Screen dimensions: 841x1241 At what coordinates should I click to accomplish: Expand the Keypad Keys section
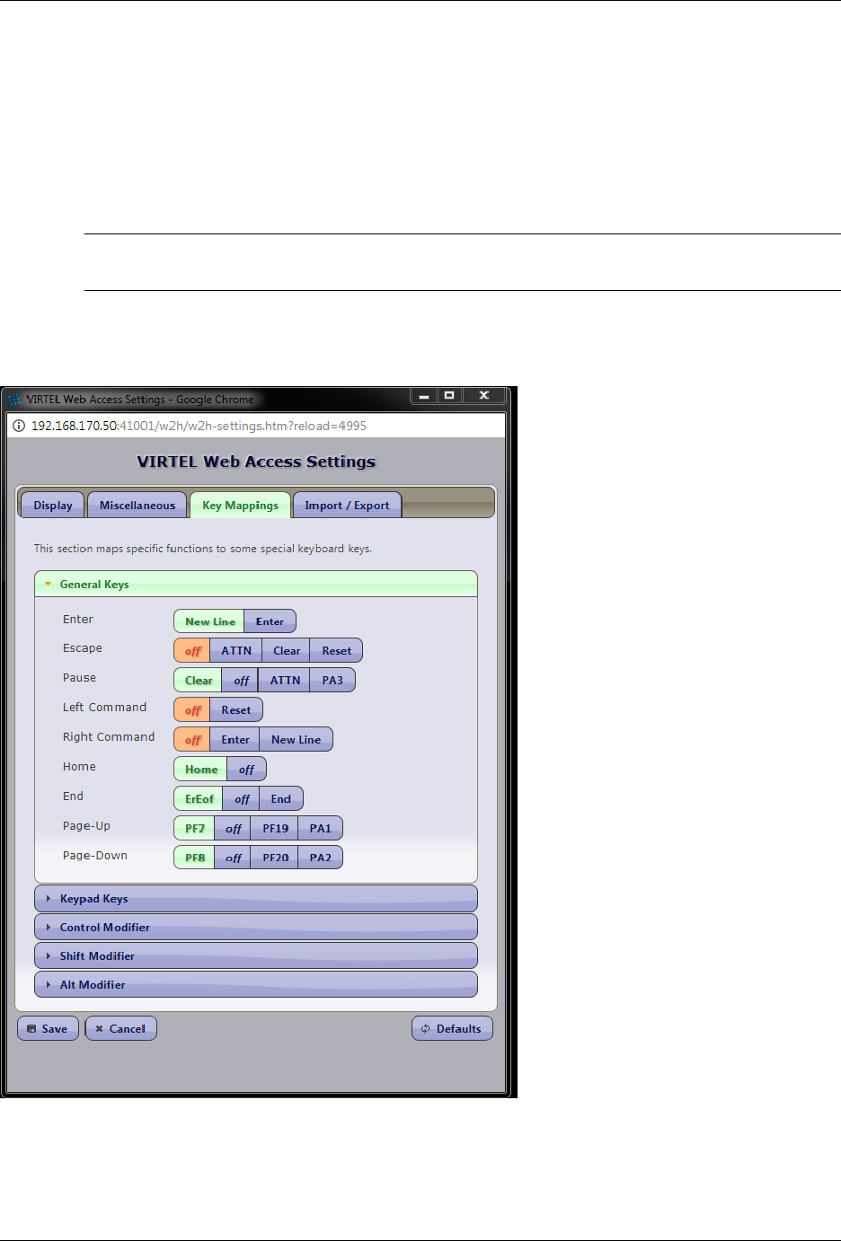pos(256,899)
